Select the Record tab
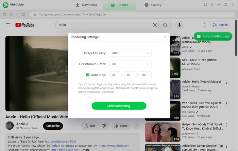Viewport: 238px width, 151px height. pos(119,5)
